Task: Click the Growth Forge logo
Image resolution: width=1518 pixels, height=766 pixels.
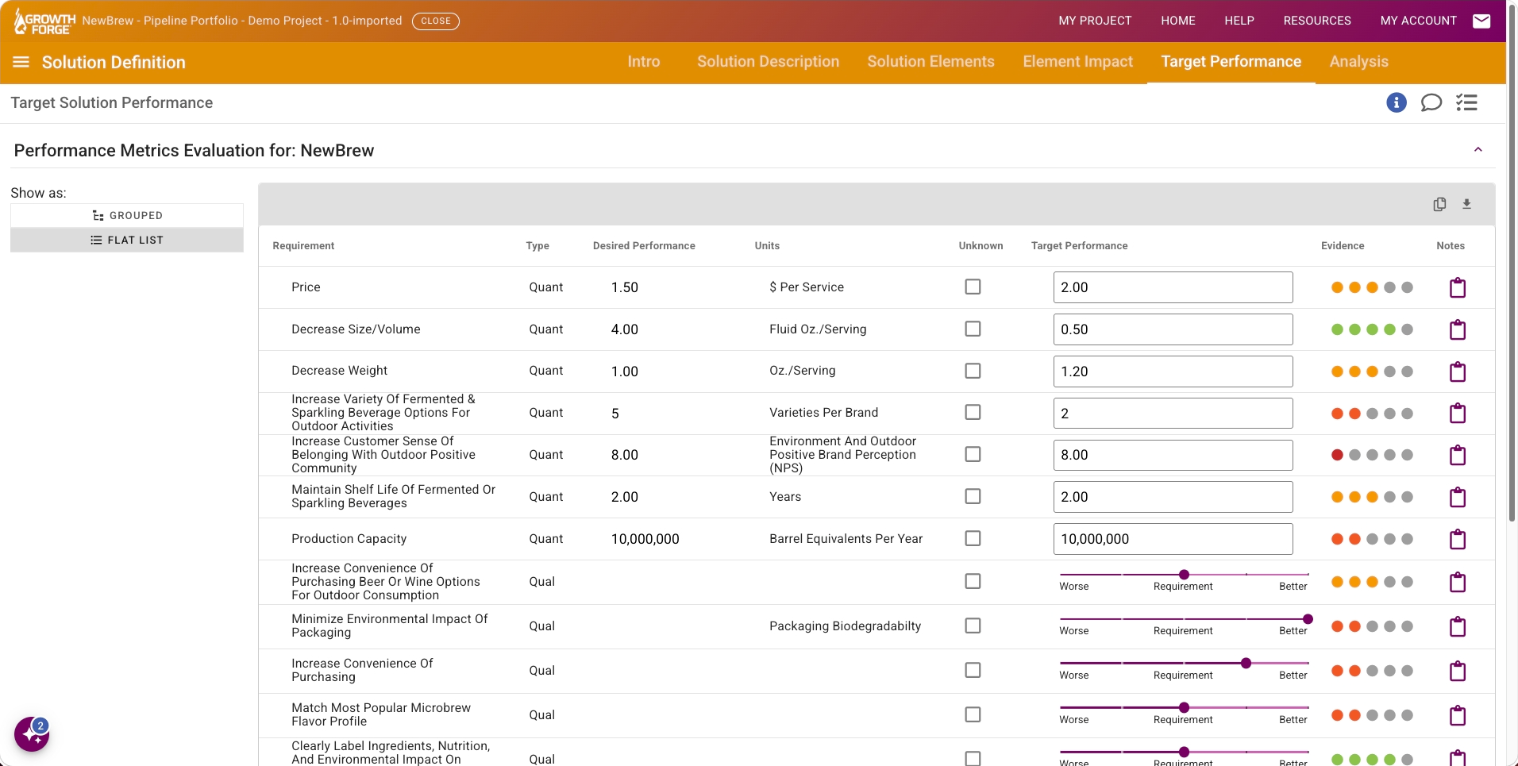Action: [44, 21]
